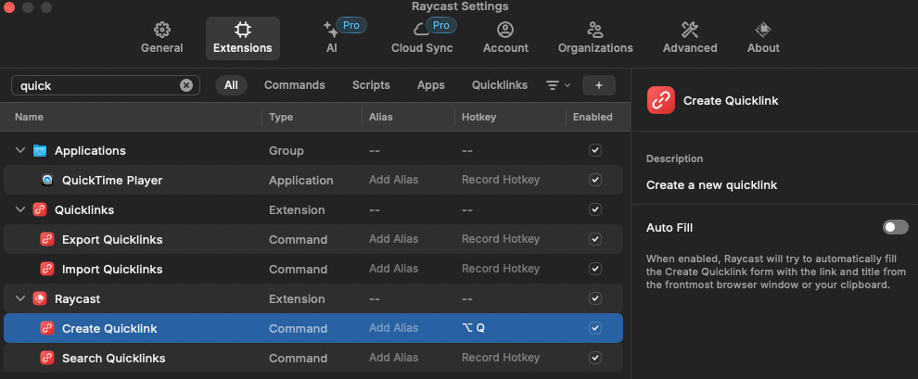The width and height of the screenshot is (918, 379).
Task: Enable the Auto Fill toggle
Action: point(895,227)
